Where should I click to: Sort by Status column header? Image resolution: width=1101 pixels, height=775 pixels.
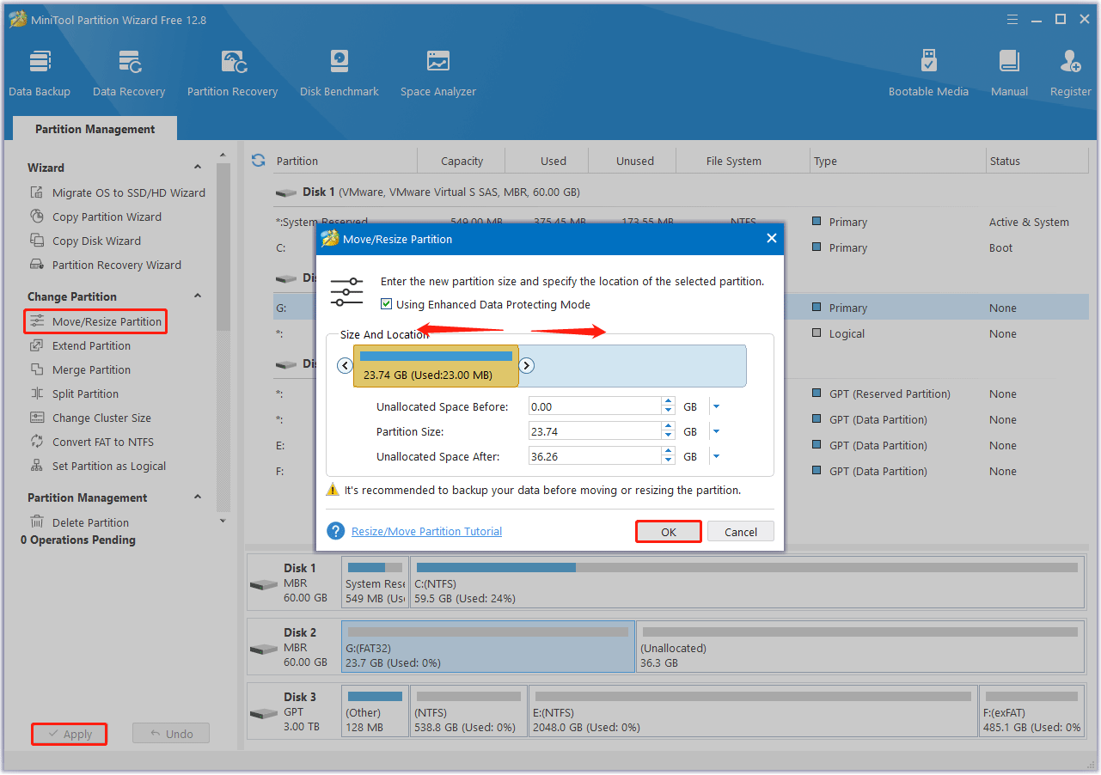click(x=1038, y=161)
